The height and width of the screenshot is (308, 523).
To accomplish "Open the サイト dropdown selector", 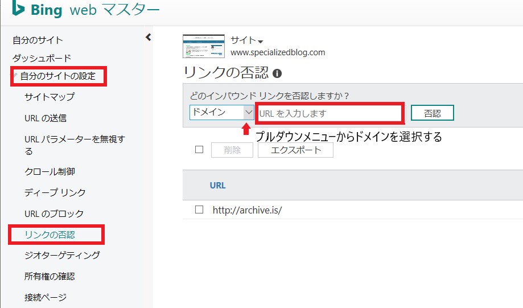I will [x=247, y=41].
